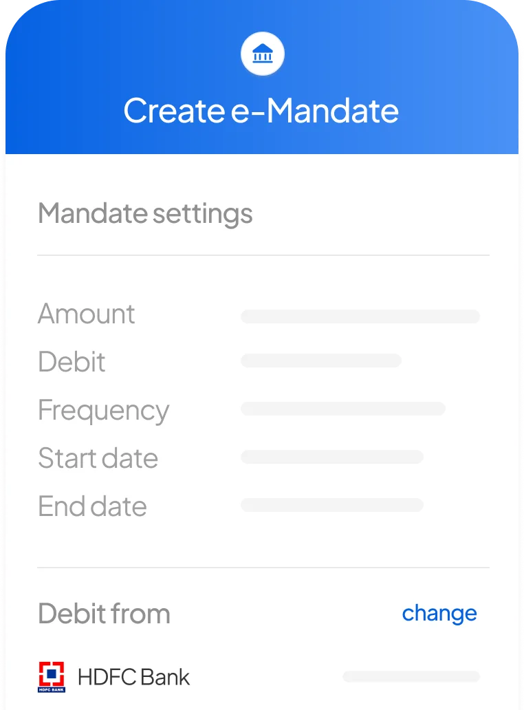Click the divider line below Mandate settings
Screen dimensions: 524x710
tap(263, 255)
